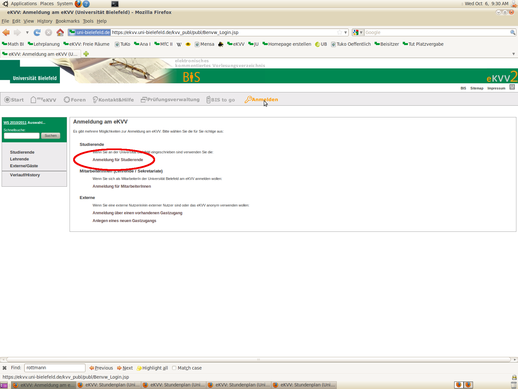Image resolution: width=518 pixels, height=389 pixels.
Task: Open Verlauf/History in the sidebar
Action: coord(25,175)
